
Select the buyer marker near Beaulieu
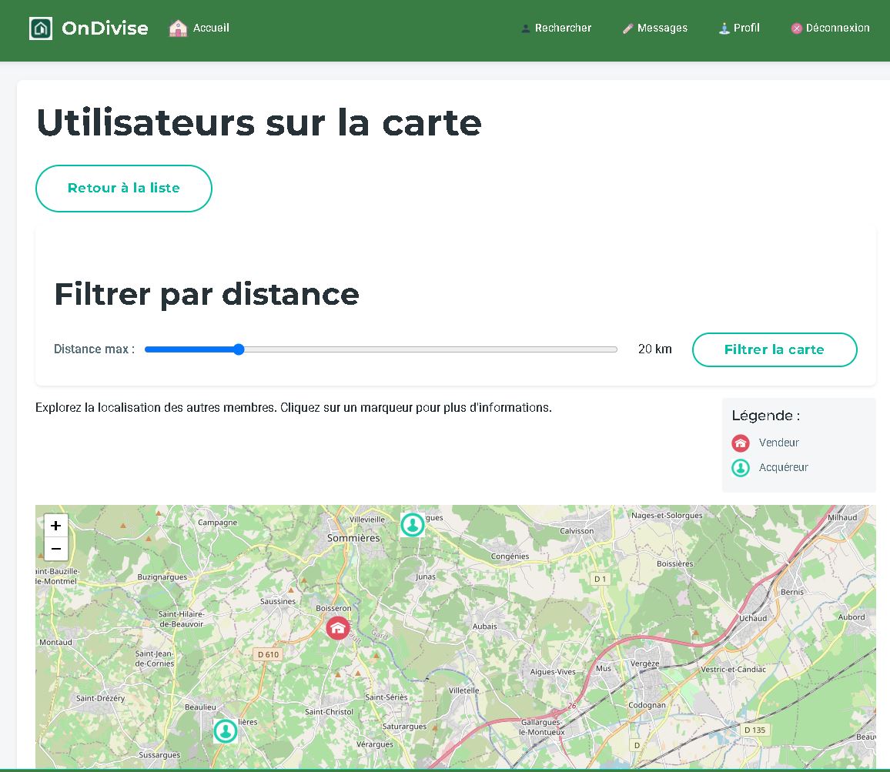coord(225,730)
